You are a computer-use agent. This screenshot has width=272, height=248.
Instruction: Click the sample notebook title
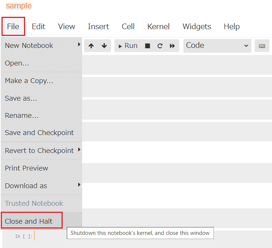coord(19,6)
